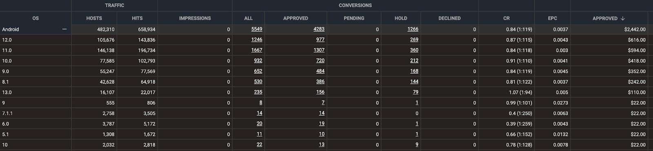The image size is (653, 151).
Task: Sort table by HOSTS column header
Action: (94, 18)
